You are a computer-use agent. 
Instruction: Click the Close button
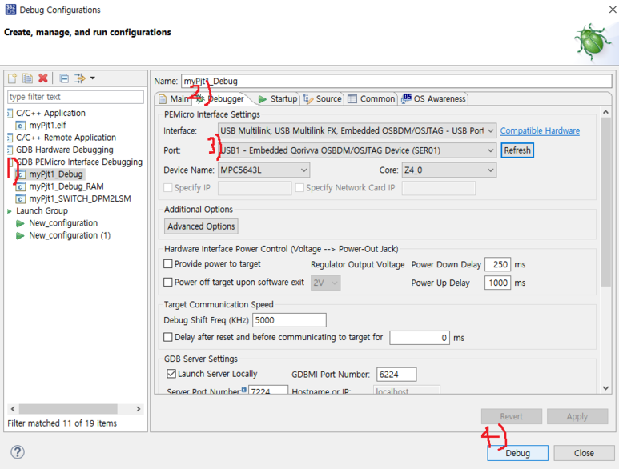click(584, 453)
